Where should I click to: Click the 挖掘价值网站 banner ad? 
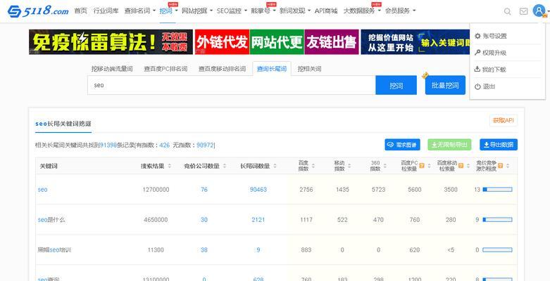pos(415,42)
